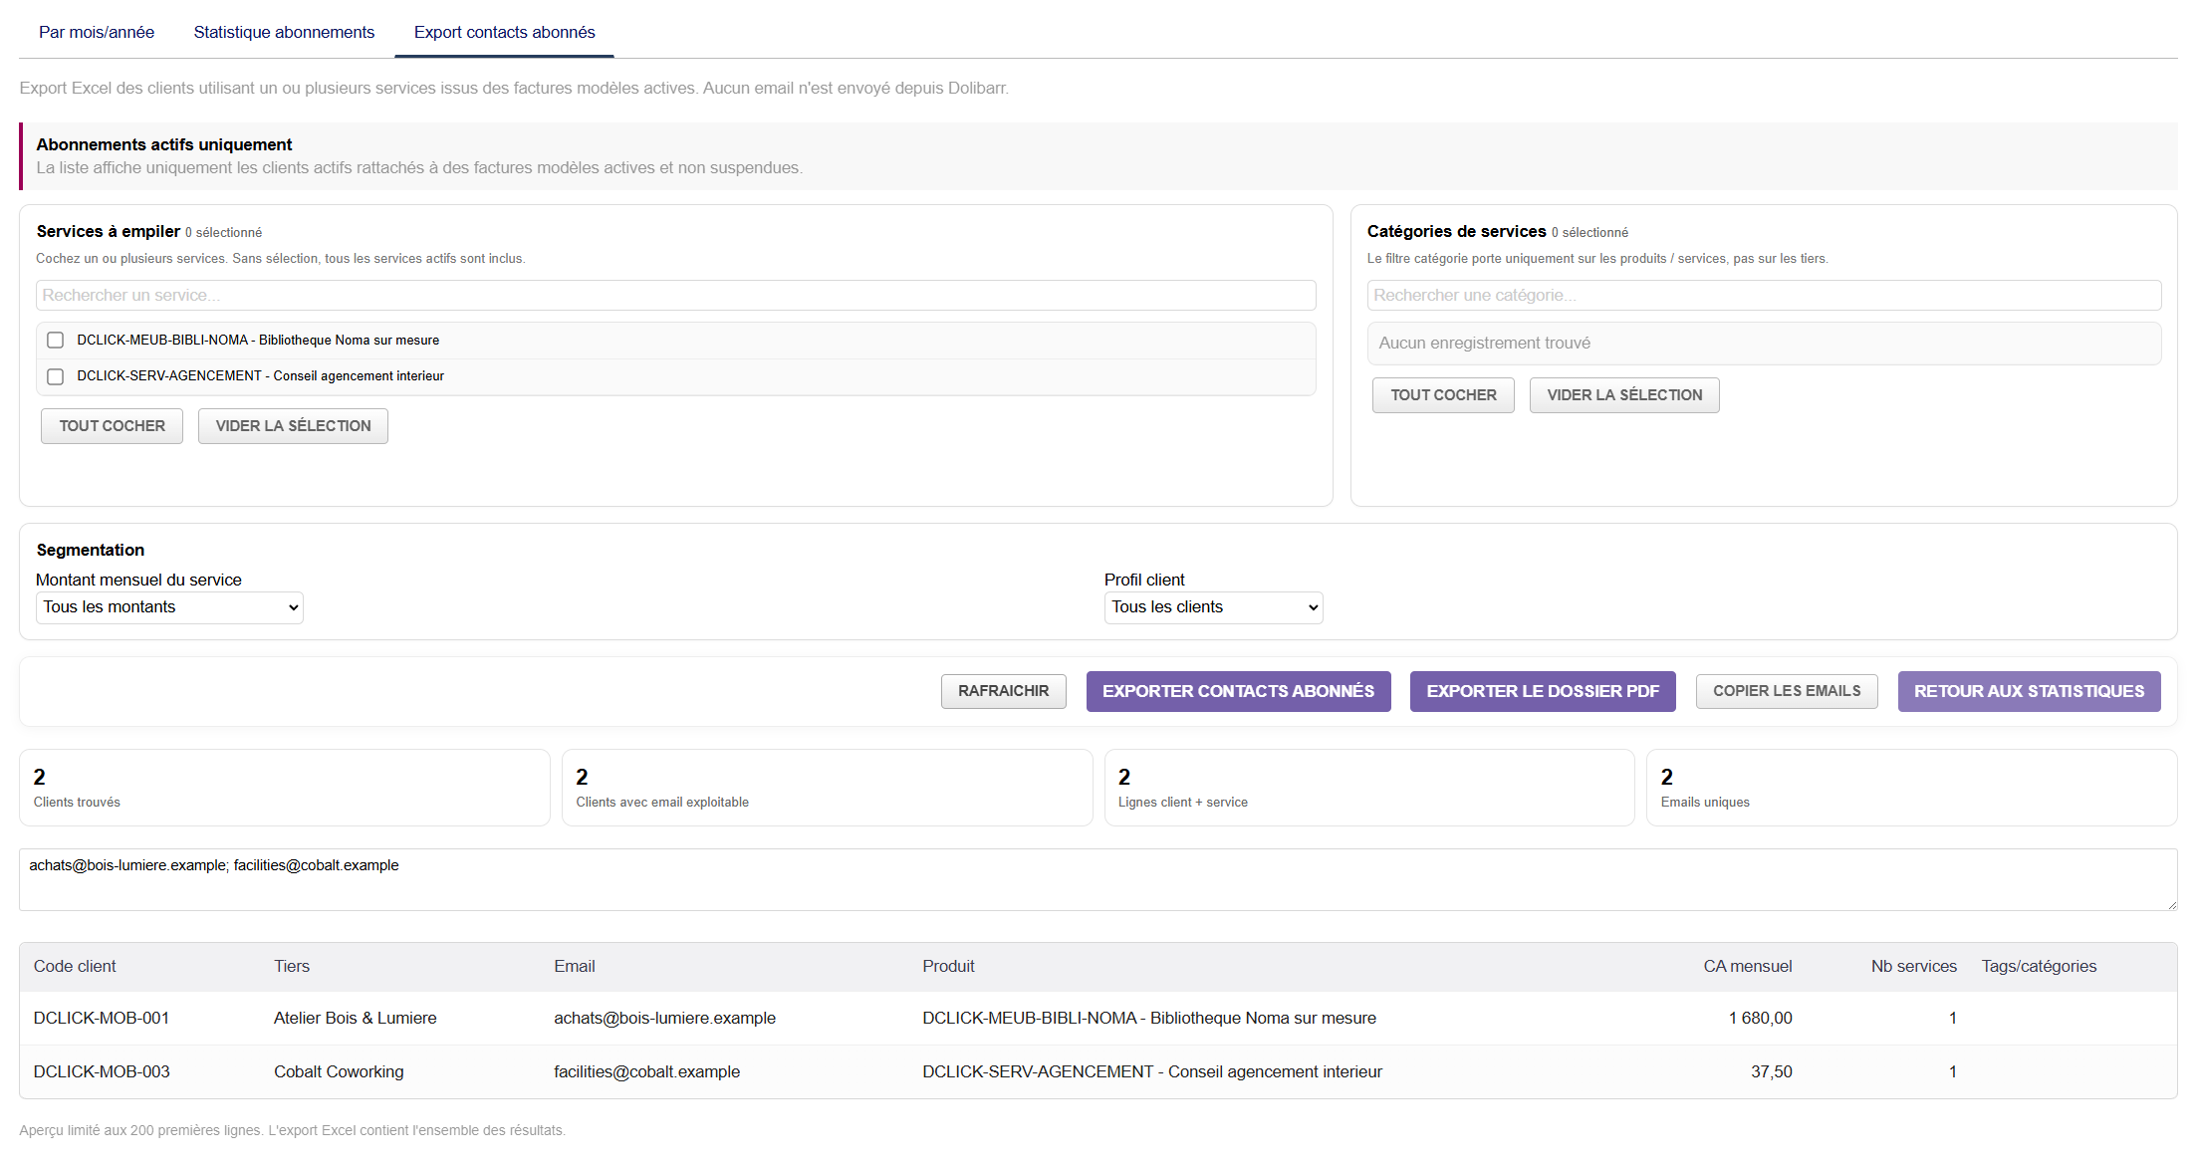Switch to Statistique abonnements tab
This screenshot has height=1170, width=2198.
(284, 32)
